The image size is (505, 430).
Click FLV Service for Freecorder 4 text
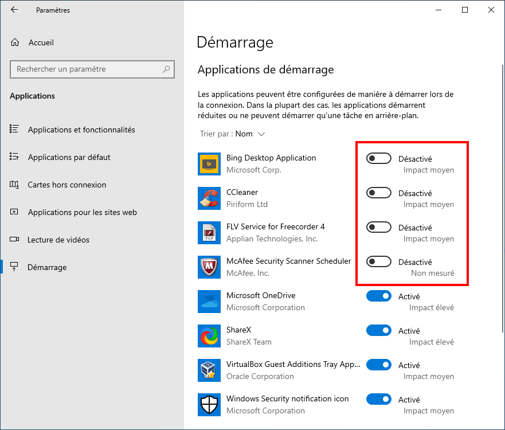tap(275, 227)
